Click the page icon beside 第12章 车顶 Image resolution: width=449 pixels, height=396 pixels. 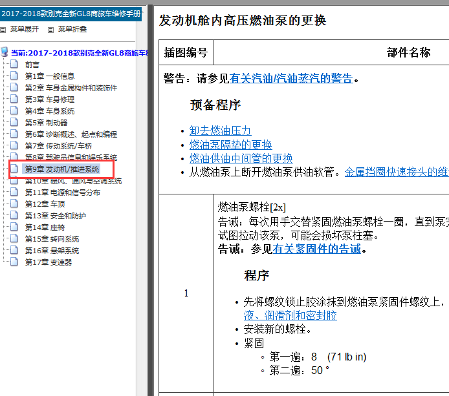(x=14, y=203)
